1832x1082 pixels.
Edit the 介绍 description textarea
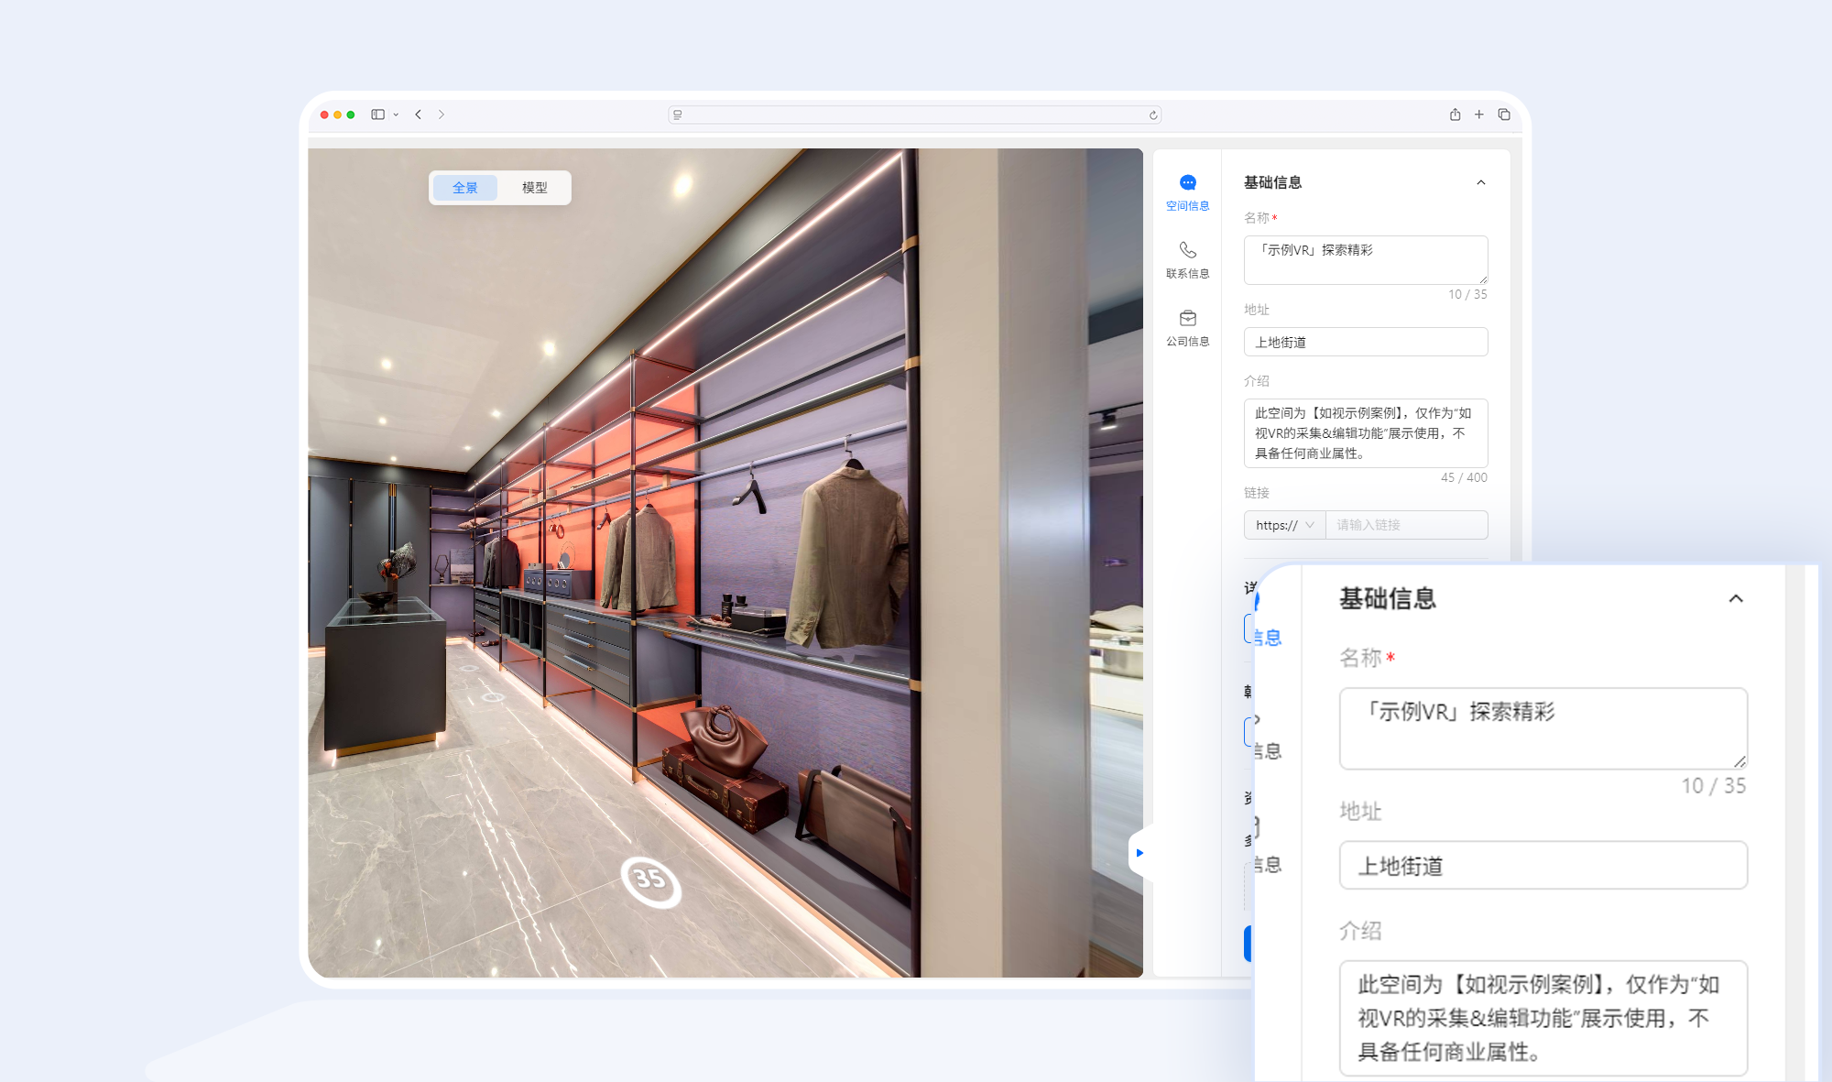1365,433
